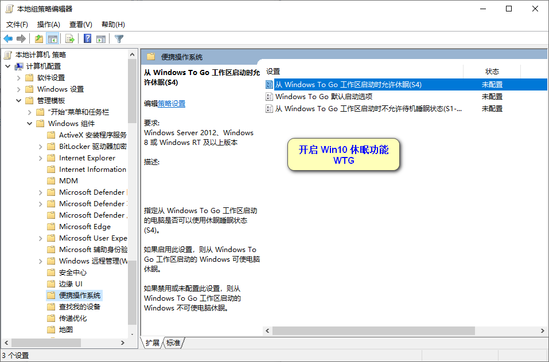549x362 pixels.
Task: Click the 软件设置 folder icon
Action: (29, 77)
